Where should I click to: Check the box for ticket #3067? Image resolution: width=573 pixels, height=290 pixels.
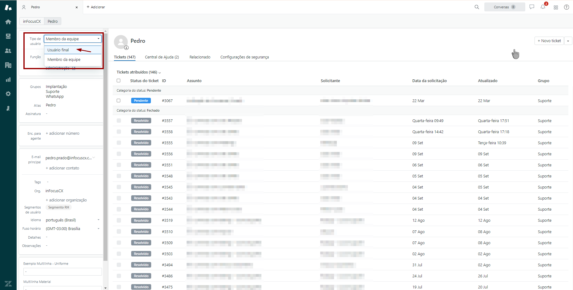(x=119, y=101)
